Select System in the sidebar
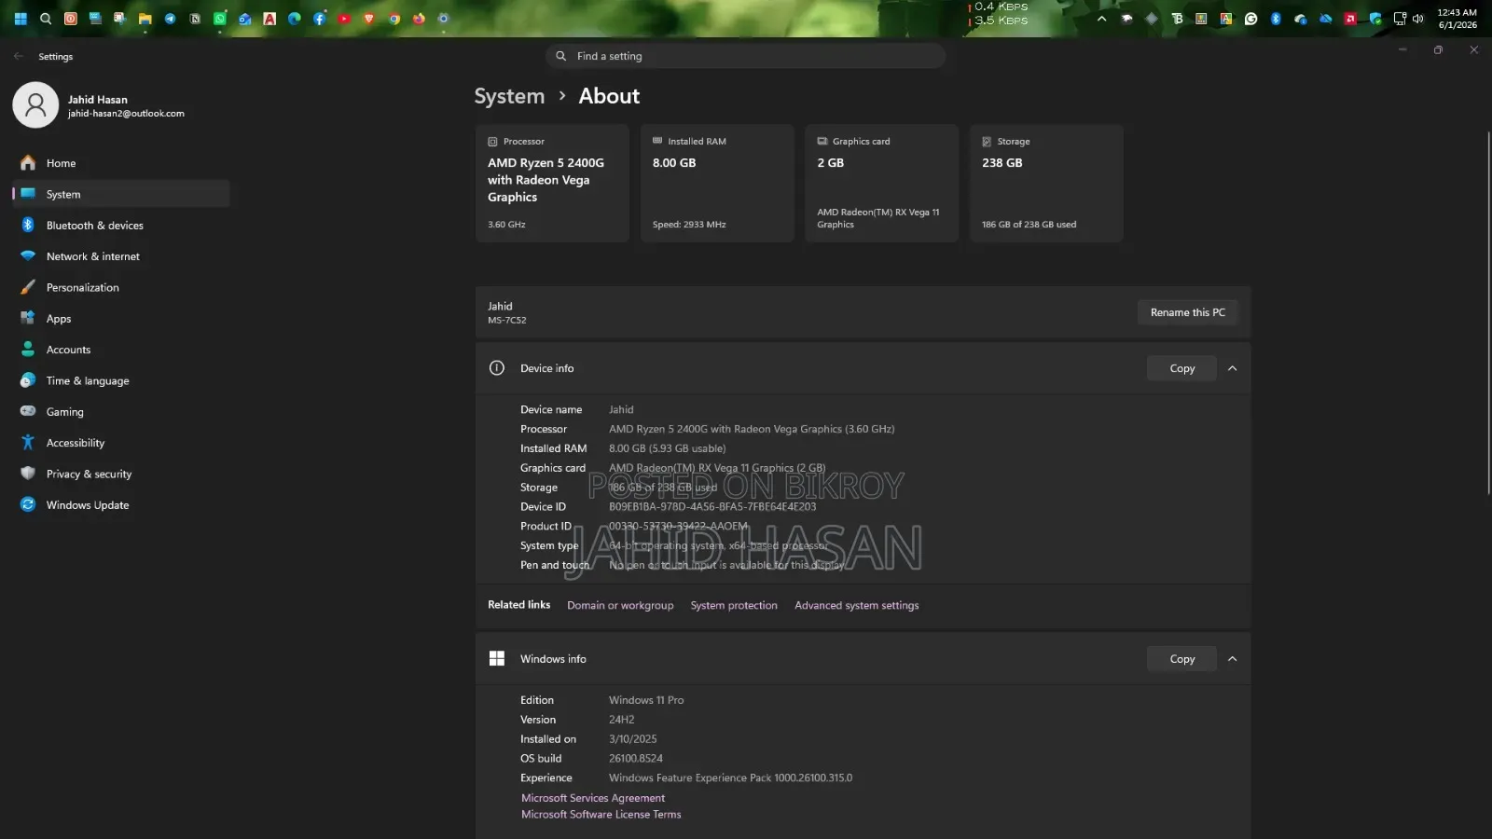Image resolution: width=1492 pixels, height=839 pixels. (x=121, y=194)
